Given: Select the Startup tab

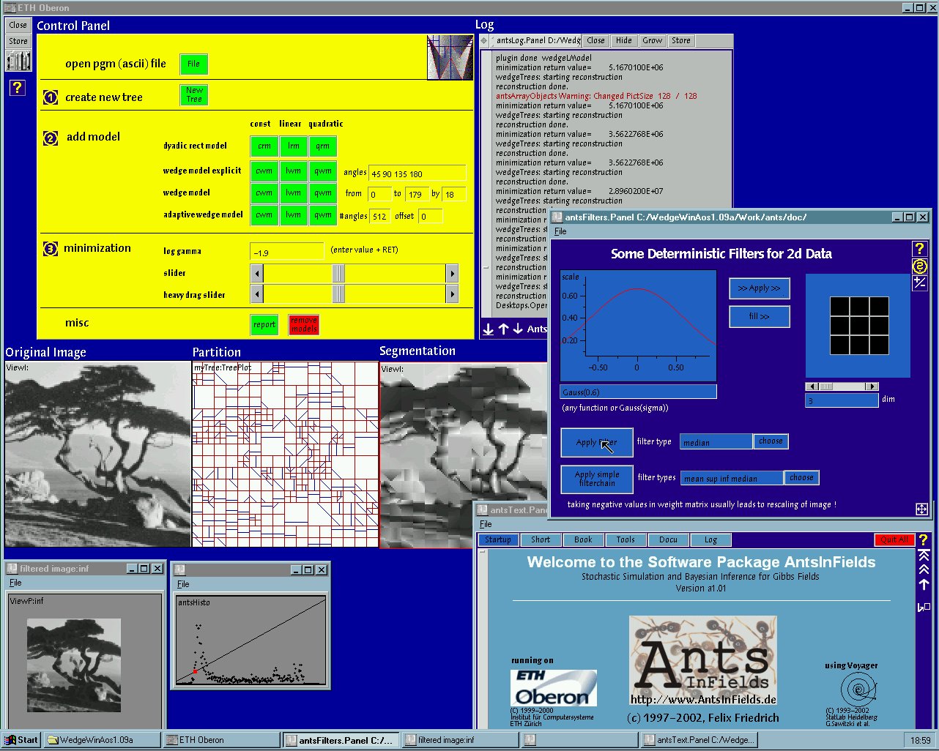Looking at the screenshot, I should (498, 540).
